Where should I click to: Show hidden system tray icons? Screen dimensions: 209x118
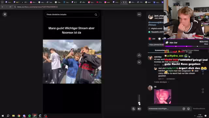pos(195,116)
